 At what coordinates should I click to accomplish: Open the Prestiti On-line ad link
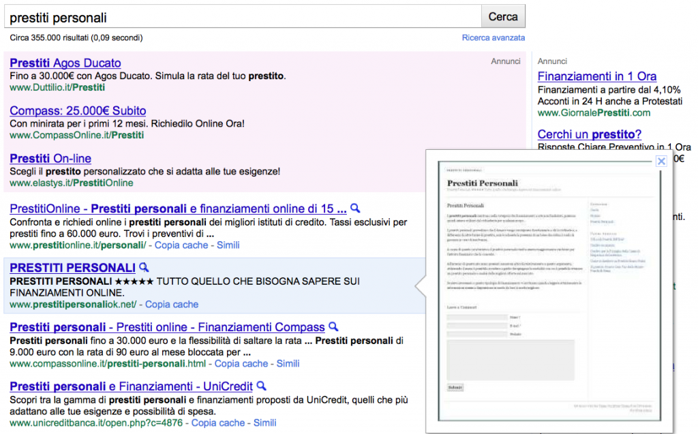click(x=50, y=158)
